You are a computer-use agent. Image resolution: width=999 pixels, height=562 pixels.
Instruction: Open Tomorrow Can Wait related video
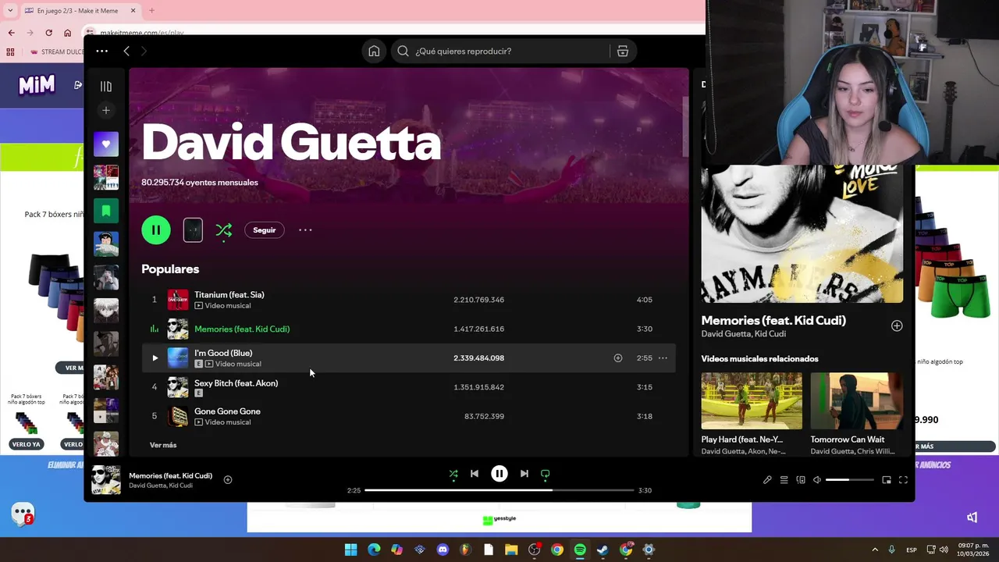(856, 401)
